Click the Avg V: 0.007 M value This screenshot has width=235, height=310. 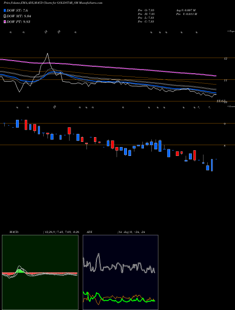(x=186, y=10)
